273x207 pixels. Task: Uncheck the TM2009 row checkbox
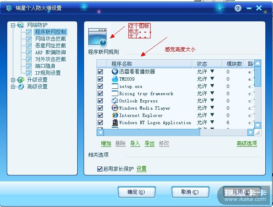(x=100, y=79)
